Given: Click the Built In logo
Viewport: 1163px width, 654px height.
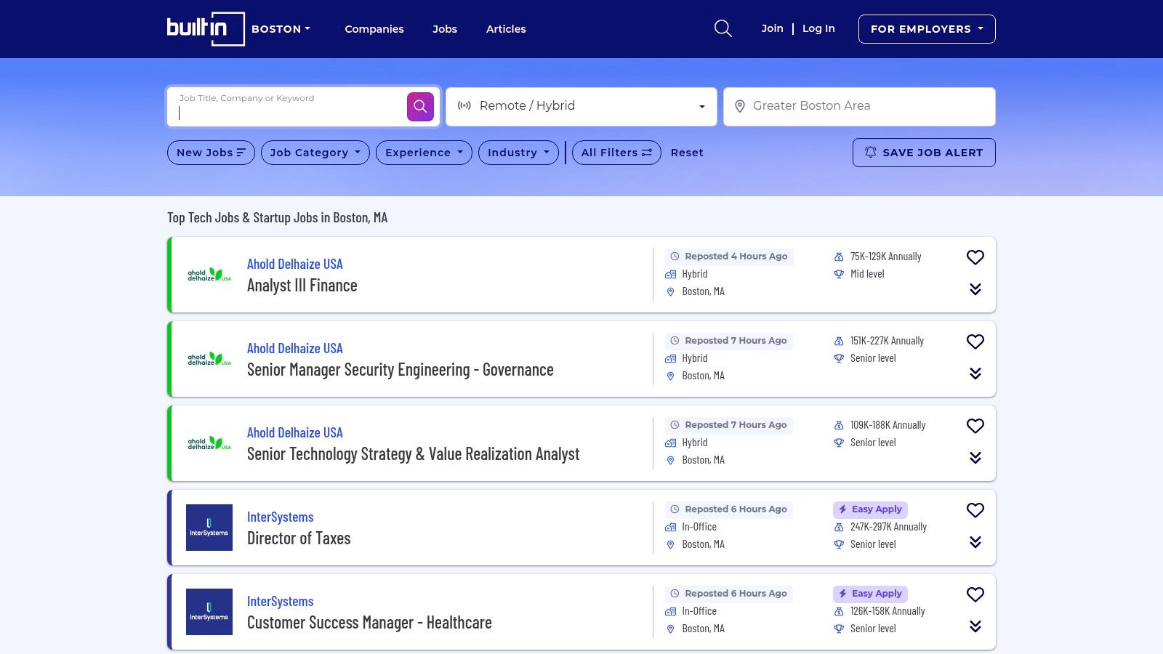Looking at the screenshot, I should pyautogui.click(x=206, y=29).
